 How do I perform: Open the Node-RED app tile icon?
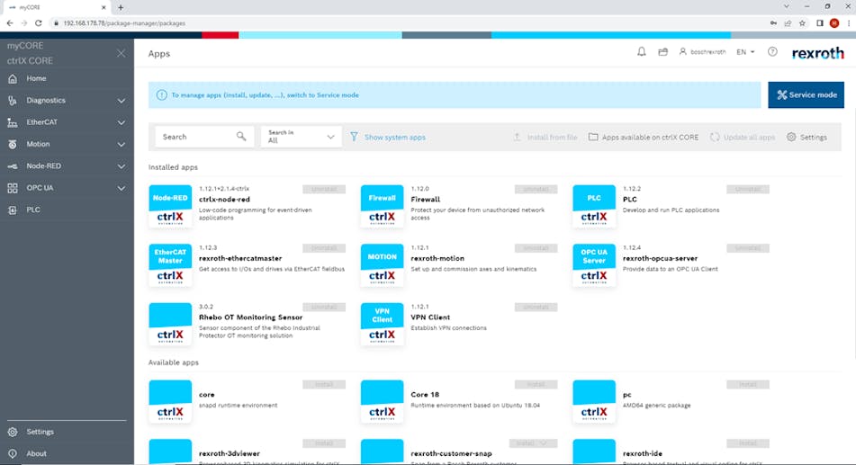[170, 206]
